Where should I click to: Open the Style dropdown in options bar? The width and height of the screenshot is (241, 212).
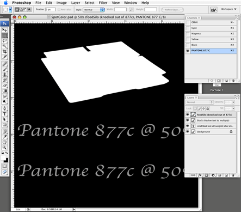click(x=94, y=10)
